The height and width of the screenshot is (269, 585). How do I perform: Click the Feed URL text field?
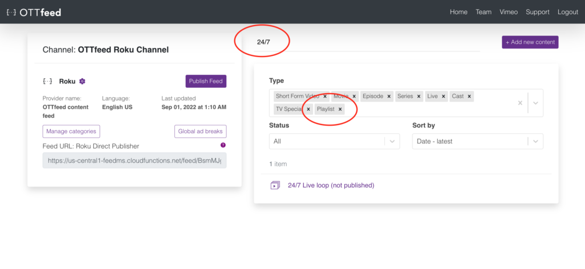[134, 161]
